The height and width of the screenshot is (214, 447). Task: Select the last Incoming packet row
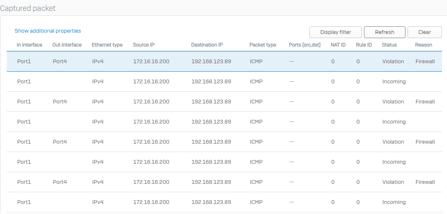point(224,202)
